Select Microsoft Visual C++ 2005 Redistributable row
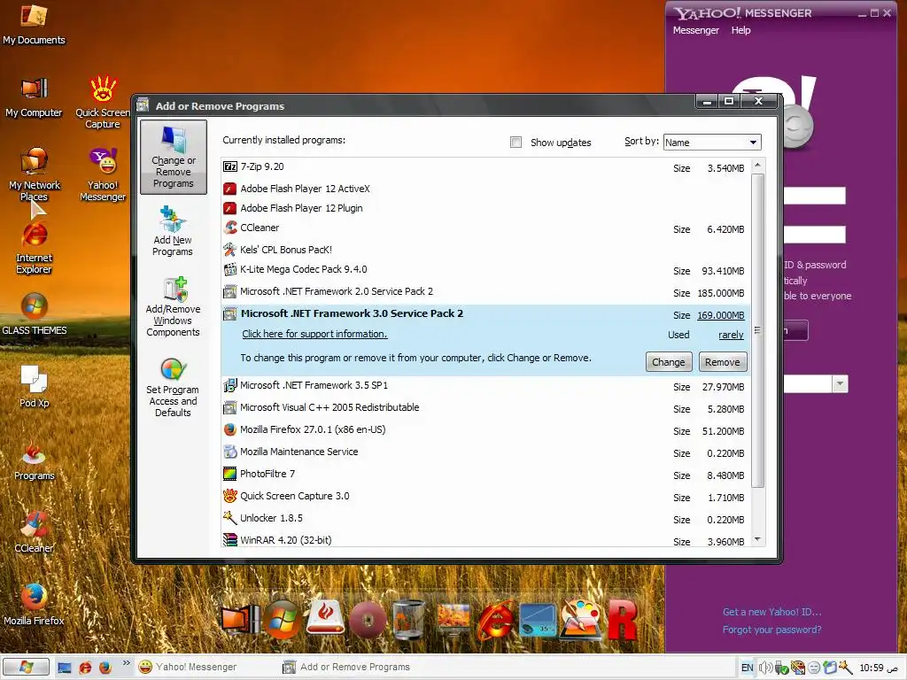Viewport: 907px width, 680px height. 485,407
